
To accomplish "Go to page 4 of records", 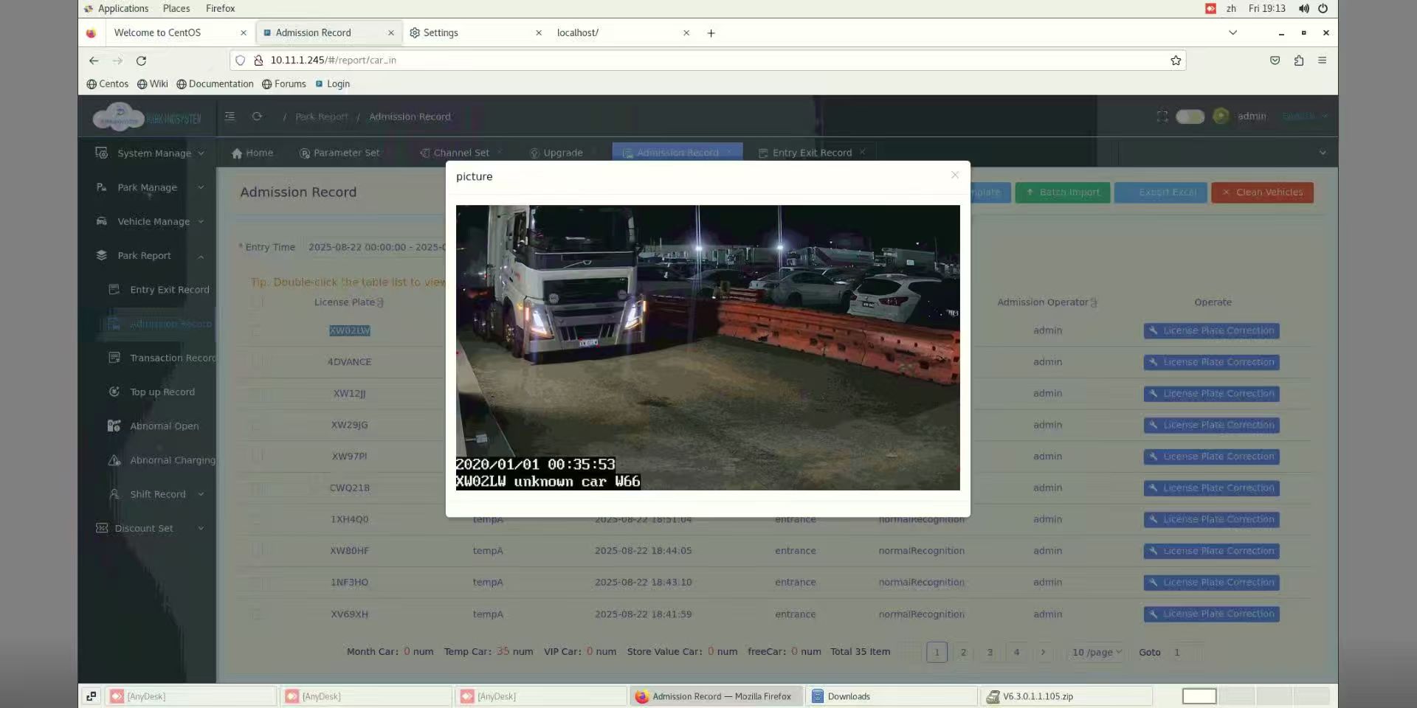I will pyautogui.click(x=1016, y=652).
